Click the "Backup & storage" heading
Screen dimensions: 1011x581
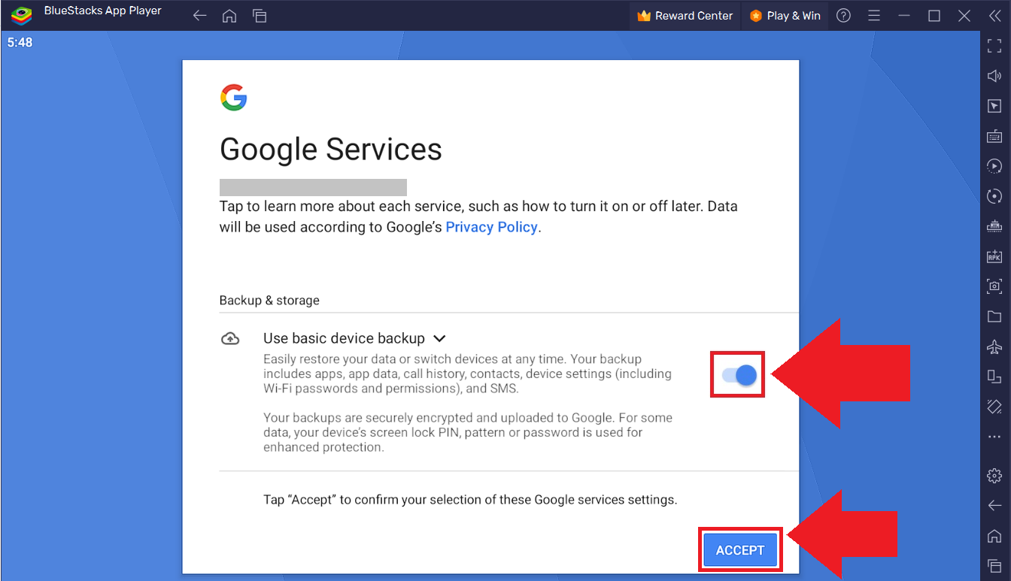pos(269,301)
